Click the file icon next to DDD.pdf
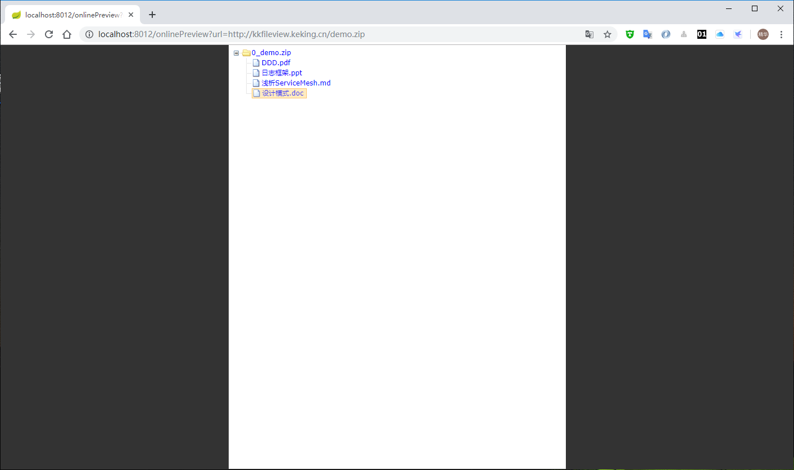 pyautogui.click(x=256, y=62)
